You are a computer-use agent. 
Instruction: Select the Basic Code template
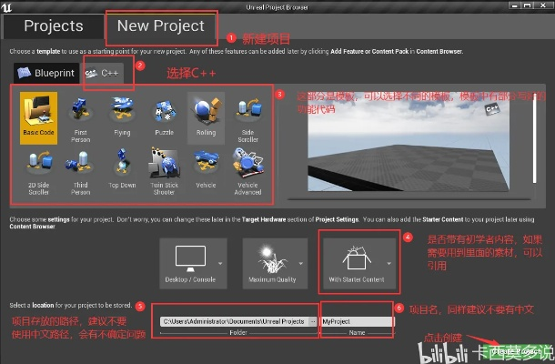pyautogui.click(x=37, y=120)
